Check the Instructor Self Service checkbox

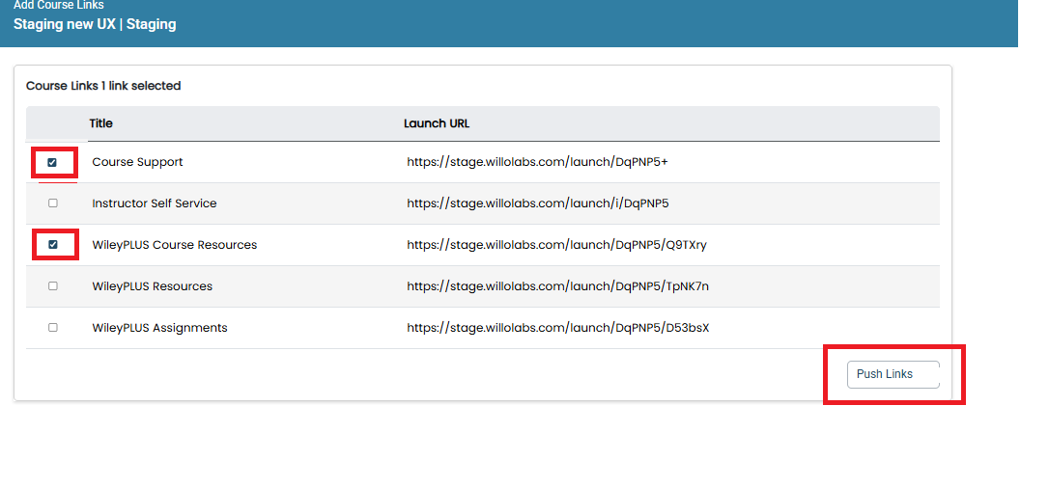click(53, 203)
